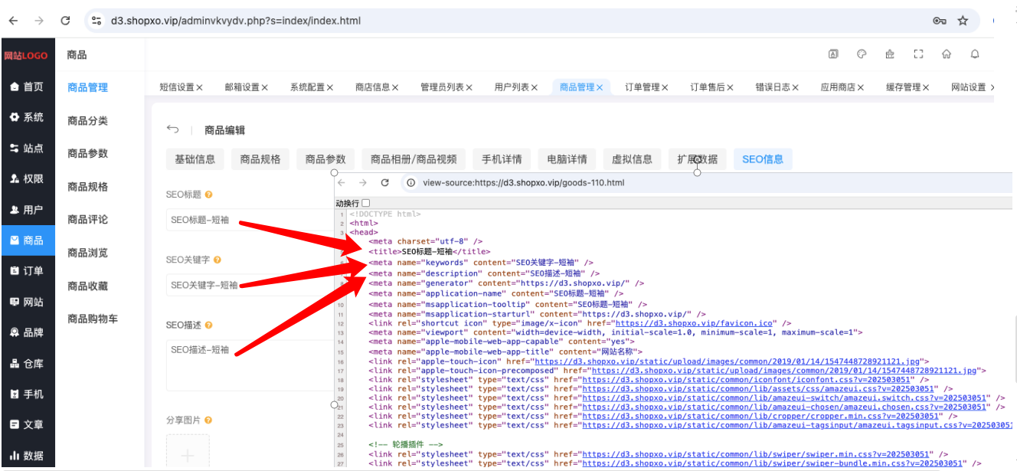The height and width of the screenshot is (471, 1017).
Task: Reload the admin page in main browser
Action: point(65,21)
